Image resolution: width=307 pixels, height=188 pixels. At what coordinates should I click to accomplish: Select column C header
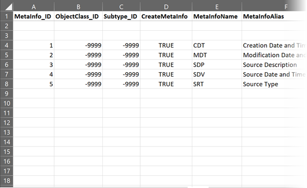click(x=121, y=7)
